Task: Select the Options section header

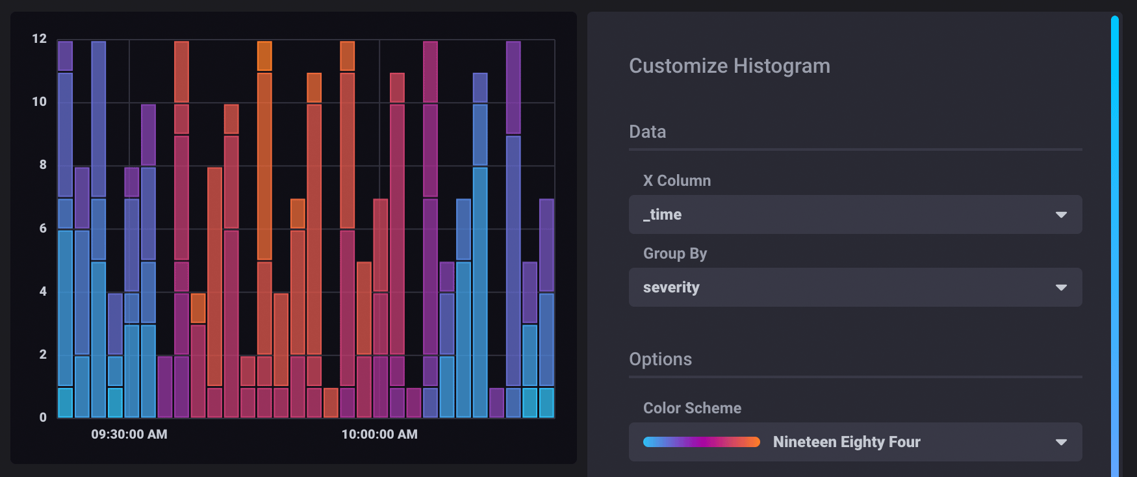Action: (x=660, y=359)
